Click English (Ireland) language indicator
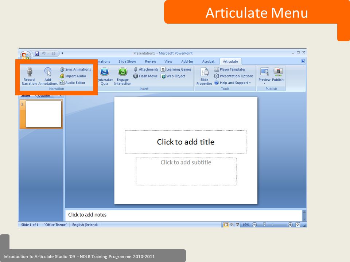 85,225
